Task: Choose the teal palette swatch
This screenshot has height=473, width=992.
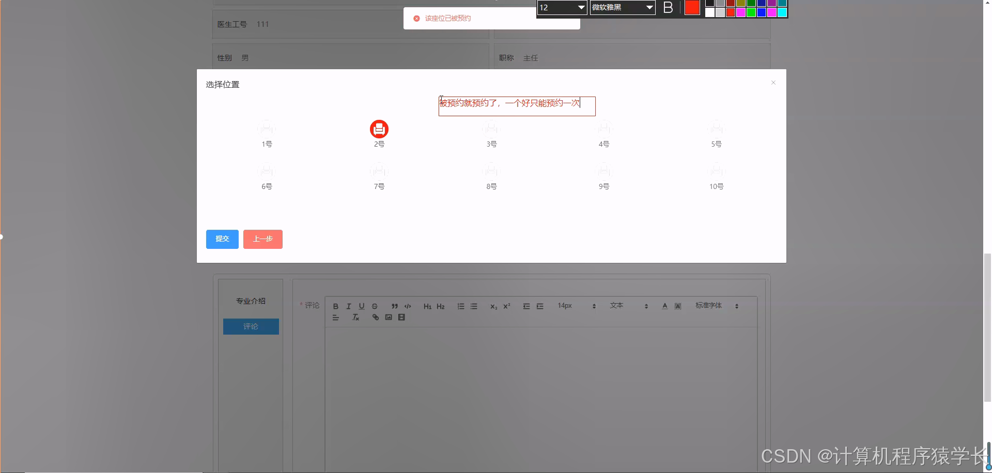Action: [x=782, y=3]
